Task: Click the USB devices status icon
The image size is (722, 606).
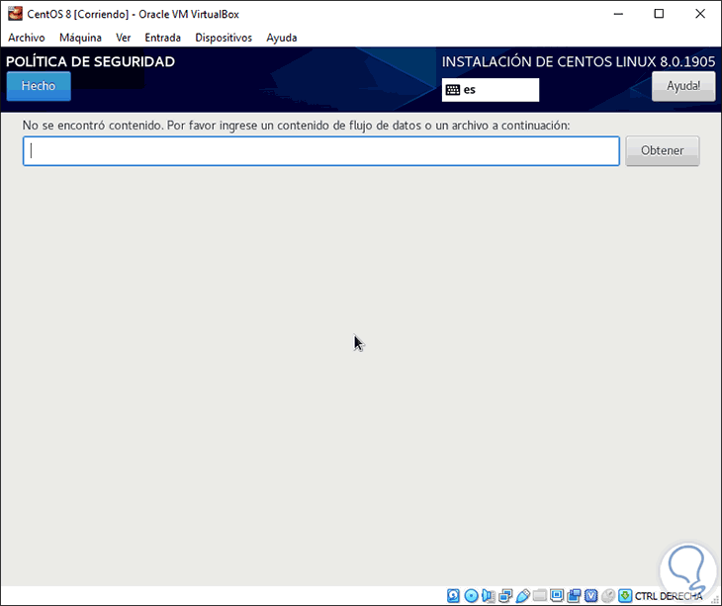Action: (x=522, y=596)
